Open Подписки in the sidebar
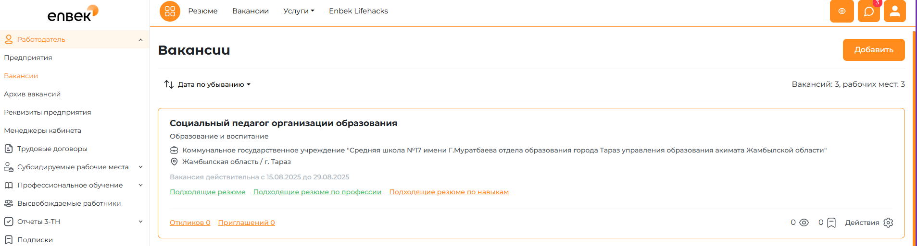 (35, 240)
